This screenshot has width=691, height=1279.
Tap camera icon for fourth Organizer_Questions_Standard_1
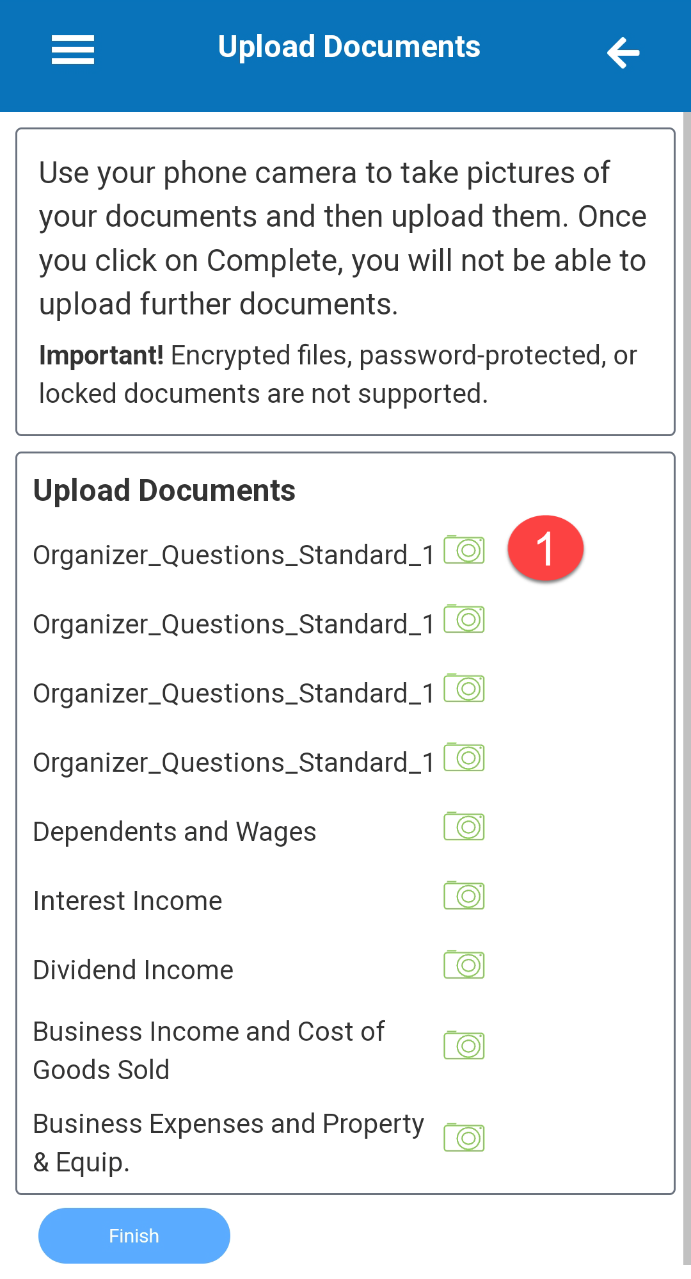pyautogui.click(x=465, y=757)
